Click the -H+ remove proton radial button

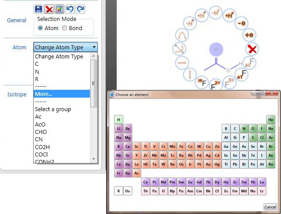pos(216,13)
